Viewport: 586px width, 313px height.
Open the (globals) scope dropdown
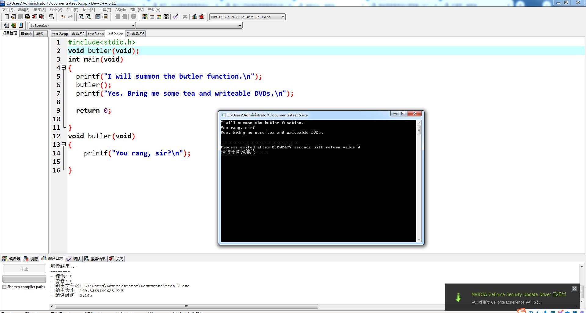82,25
